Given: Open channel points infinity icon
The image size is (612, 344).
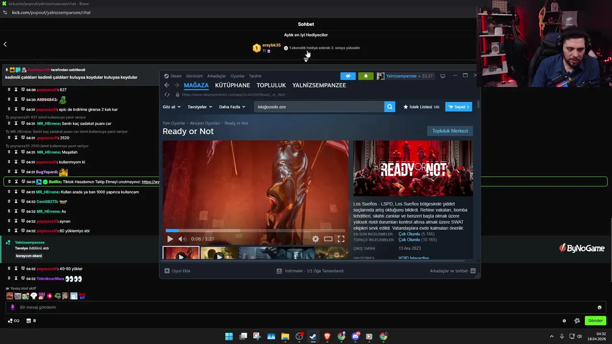Looking at the screenshot, I should click(13, 321).
